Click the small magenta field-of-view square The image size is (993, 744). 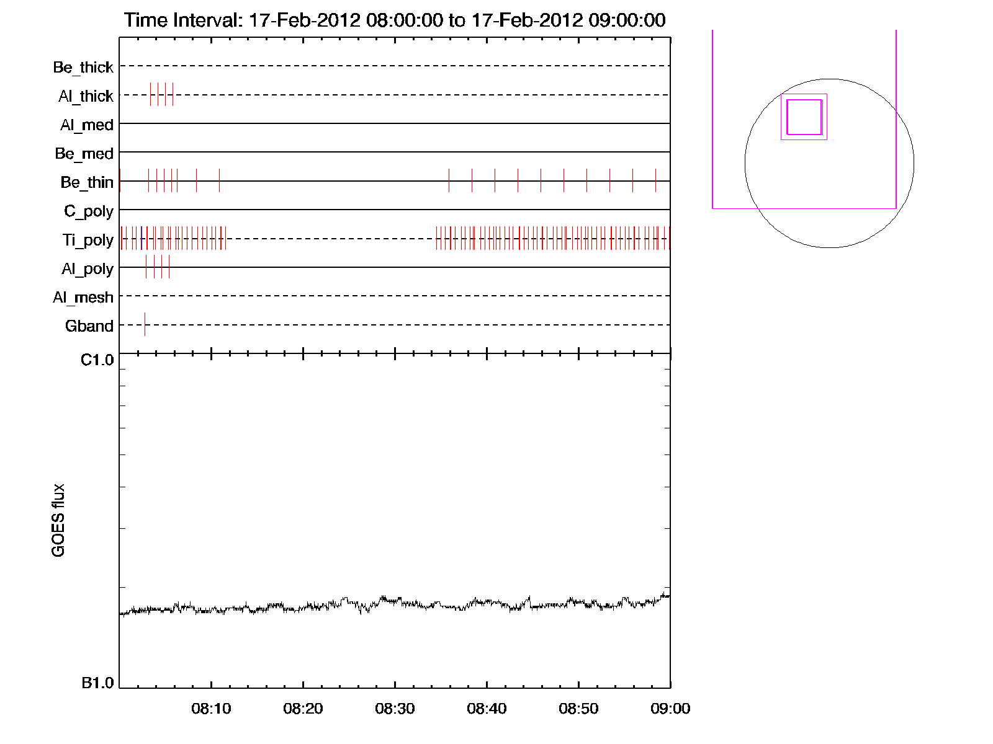804,117
